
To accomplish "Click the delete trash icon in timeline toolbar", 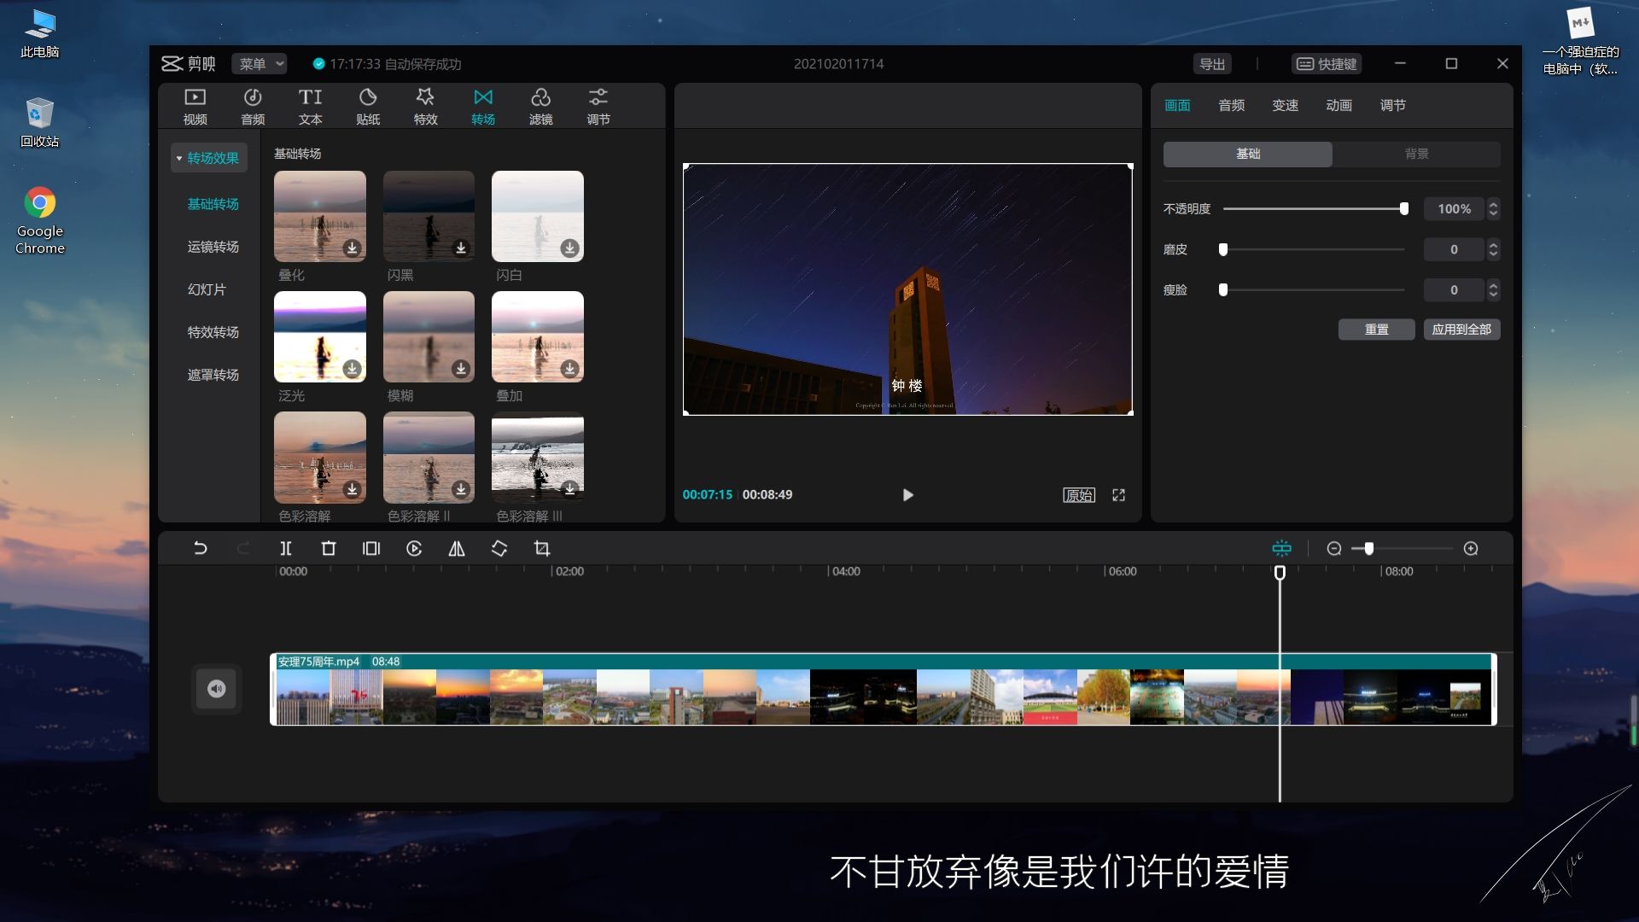I will (329, 548).
